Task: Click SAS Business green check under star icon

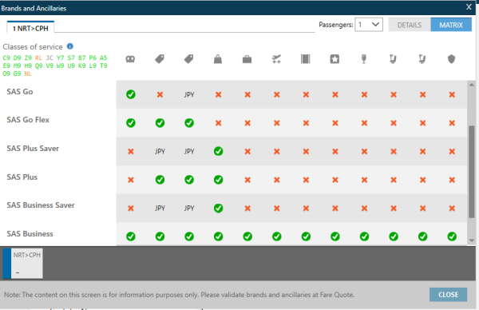Action: 335,236
